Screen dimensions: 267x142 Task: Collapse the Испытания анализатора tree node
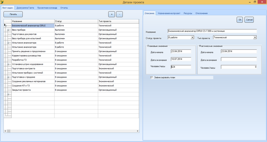(x=8, y=43)
